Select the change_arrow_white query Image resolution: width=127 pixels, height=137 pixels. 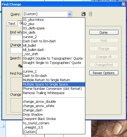pos(54,106)
